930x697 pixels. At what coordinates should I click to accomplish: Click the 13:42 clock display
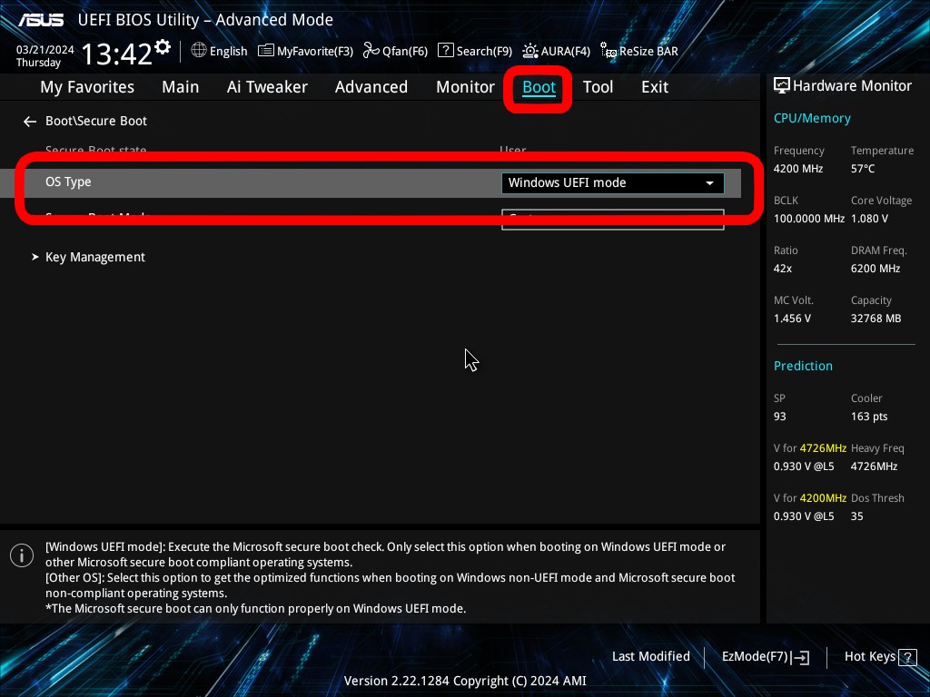coord(117,54)
